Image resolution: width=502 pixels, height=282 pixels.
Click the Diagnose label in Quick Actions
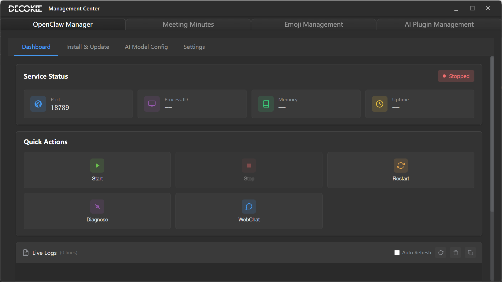coord(97,220)
